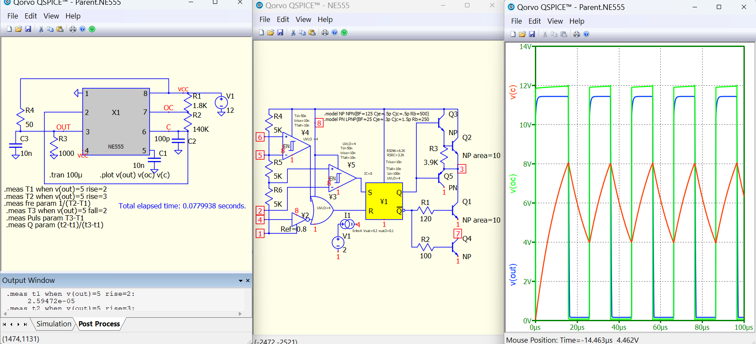
Task: Click v(oc) trace label on waveform axis
Action: click(x=512, y=183)
